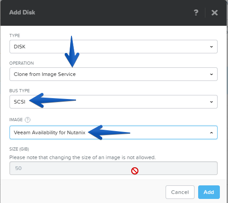Cancel adding the disk

click(180, 192)
